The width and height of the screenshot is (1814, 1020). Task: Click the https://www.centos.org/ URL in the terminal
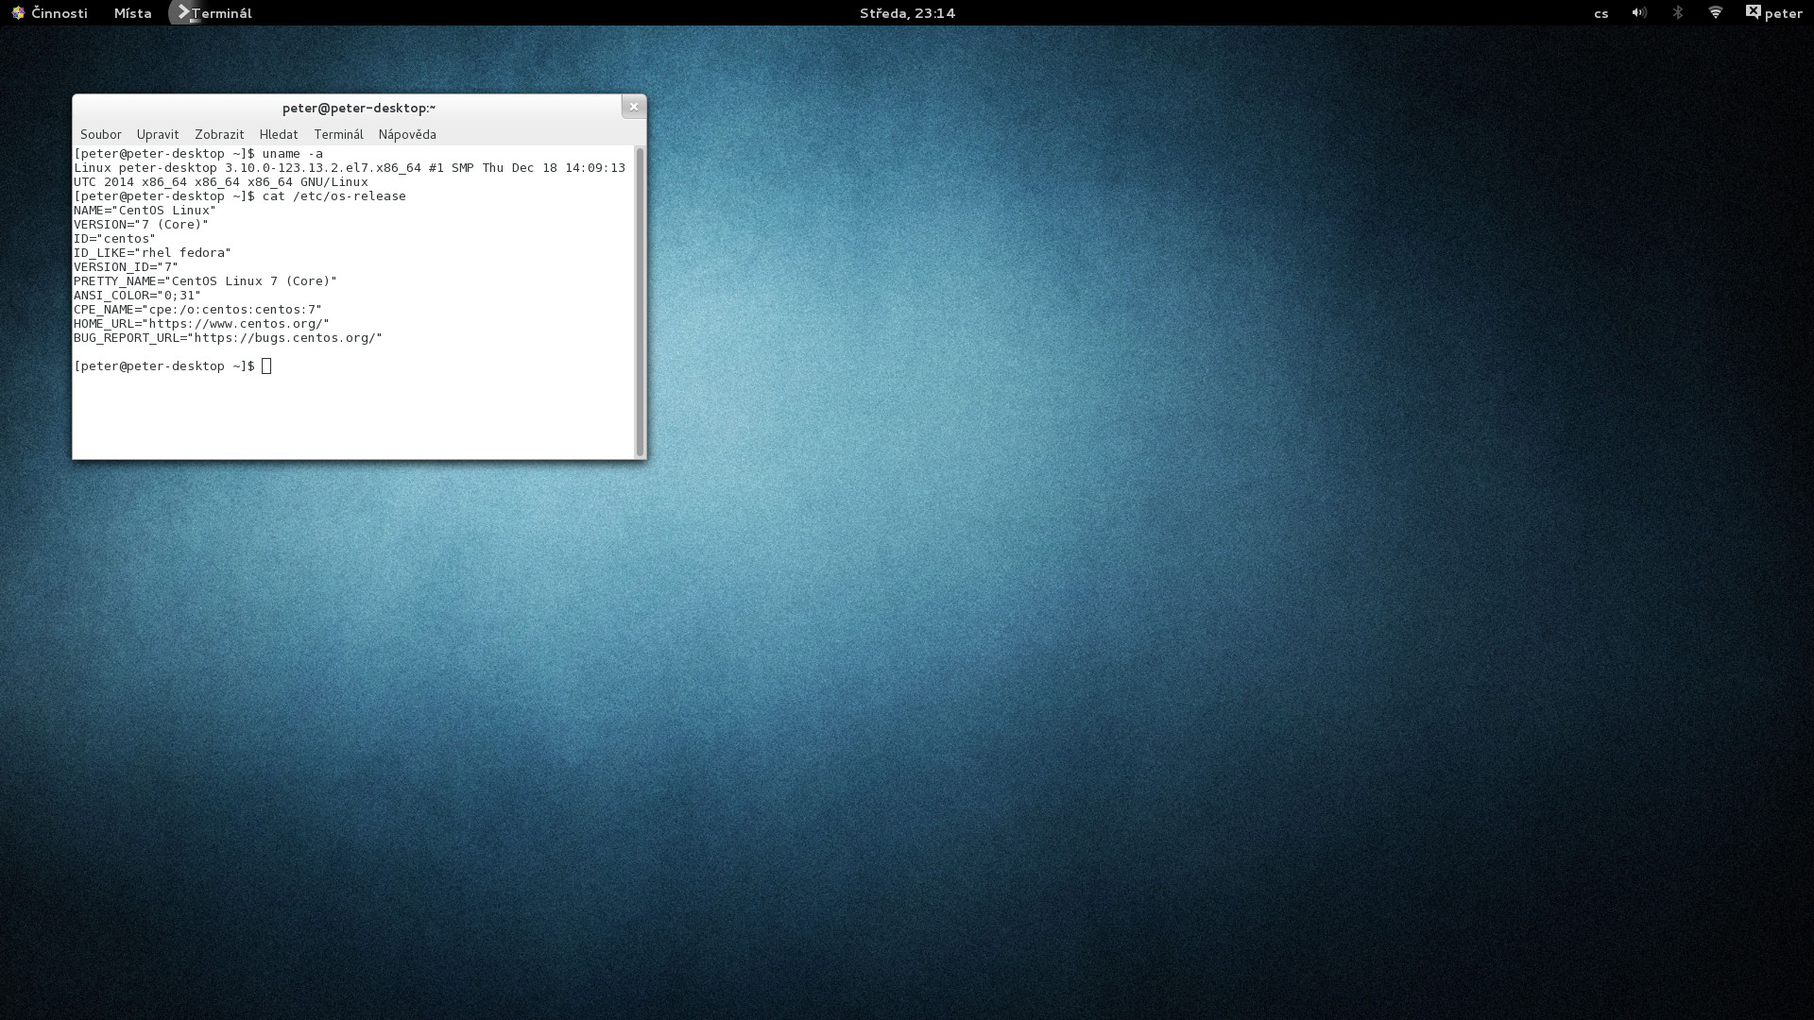(x=238, y=324)
